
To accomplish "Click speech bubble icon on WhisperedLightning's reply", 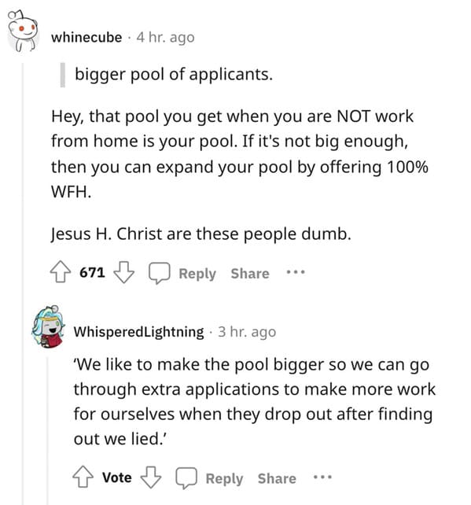I will 186,477.
